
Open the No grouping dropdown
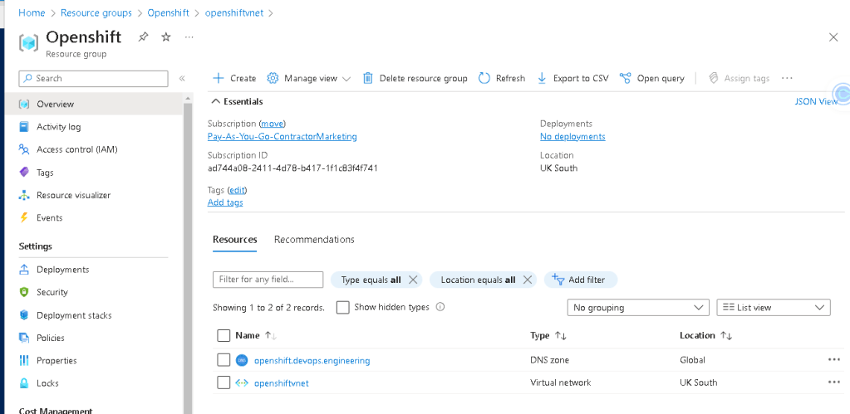pyautogui.click(x=638, y=307)
